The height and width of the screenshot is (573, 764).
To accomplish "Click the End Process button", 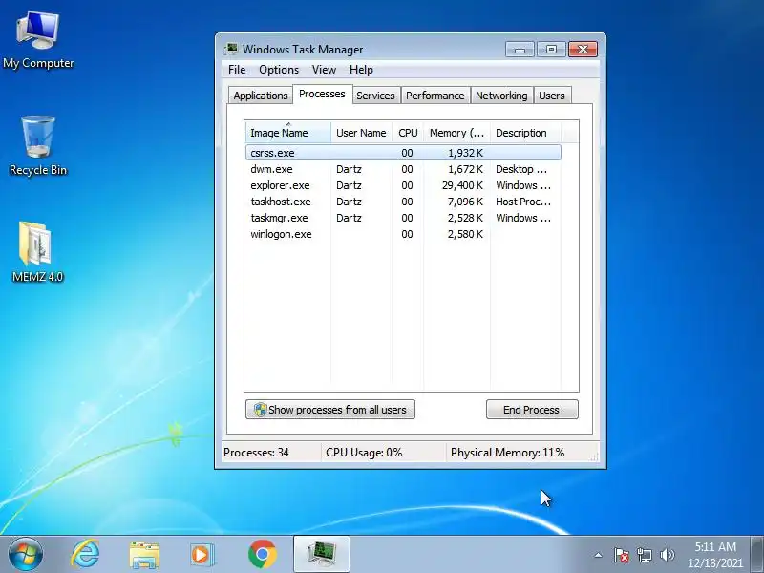I will pos(532,410).
